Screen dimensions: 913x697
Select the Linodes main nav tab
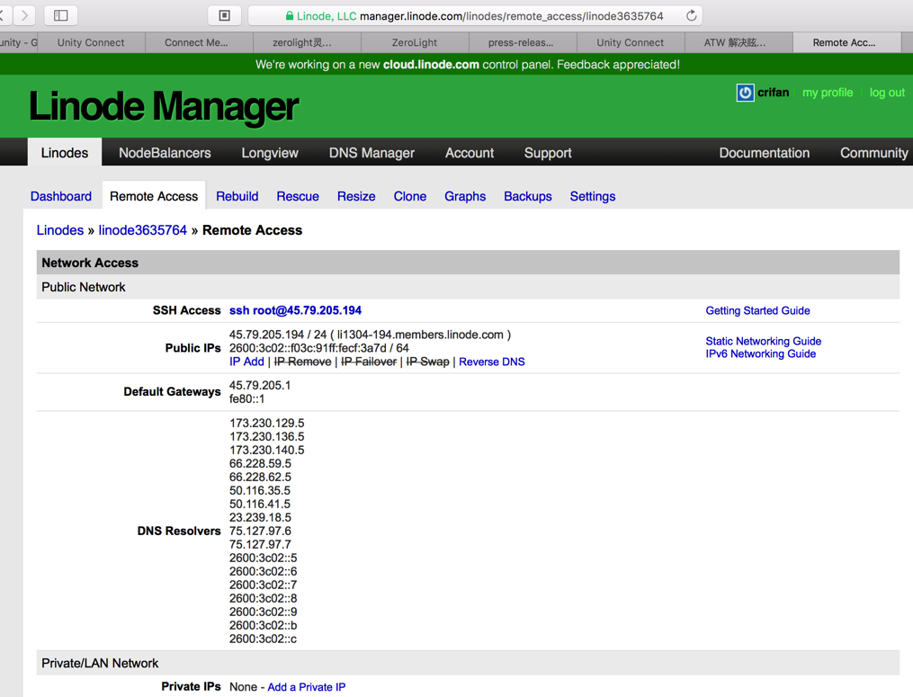click(65, 153)
